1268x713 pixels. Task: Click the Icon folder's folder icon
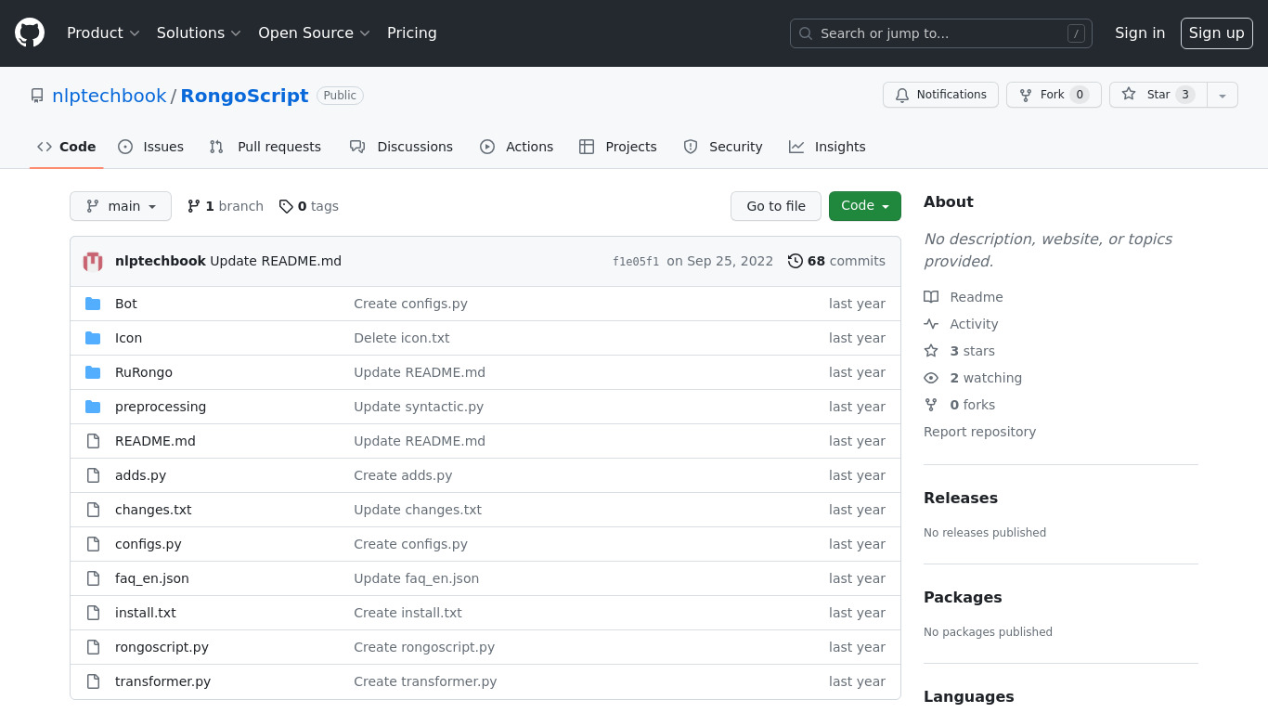coord(93,338)
